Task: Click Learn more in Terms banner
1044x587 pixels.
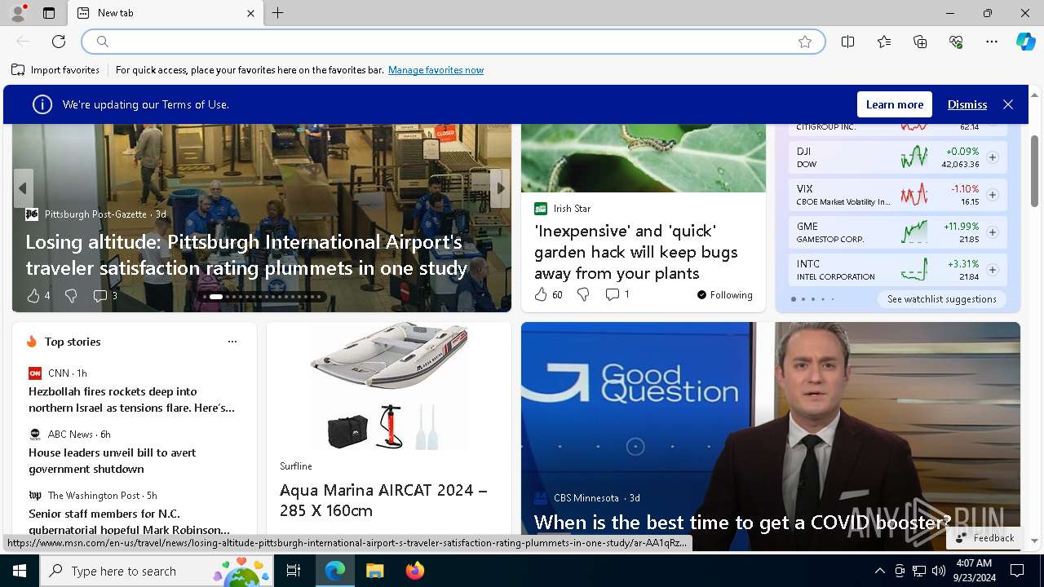Action: click(895, 104)
